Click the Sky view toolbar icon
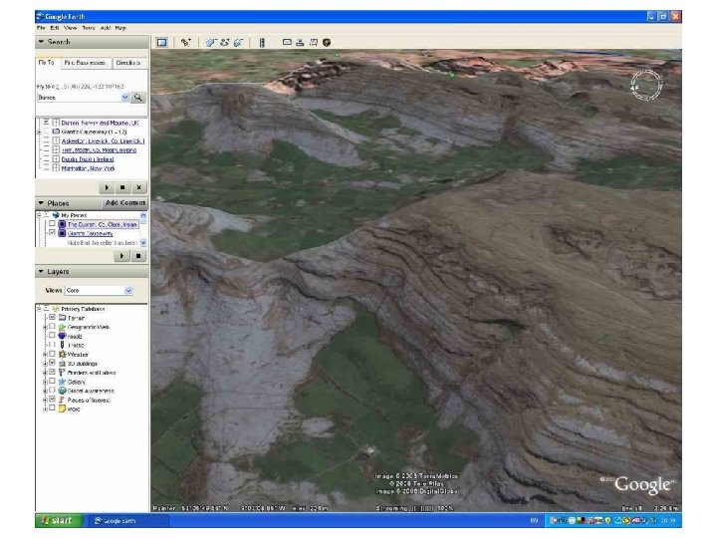717x538 pixels. pos(327,43)
